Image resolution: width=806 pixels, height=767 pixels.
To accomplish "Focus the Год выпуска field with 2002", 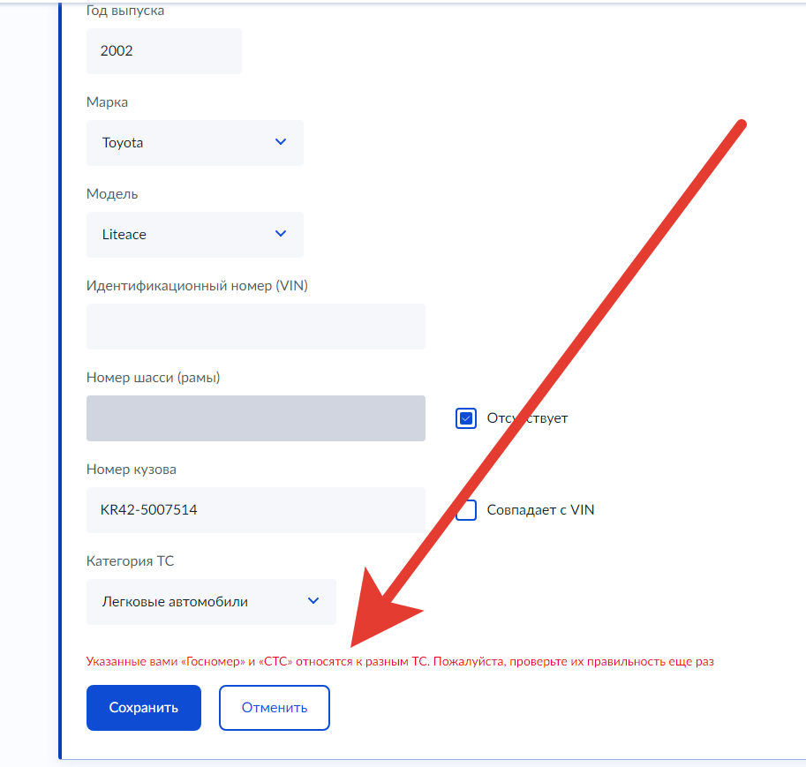I will pyautogui.click(x=163, y=51).
